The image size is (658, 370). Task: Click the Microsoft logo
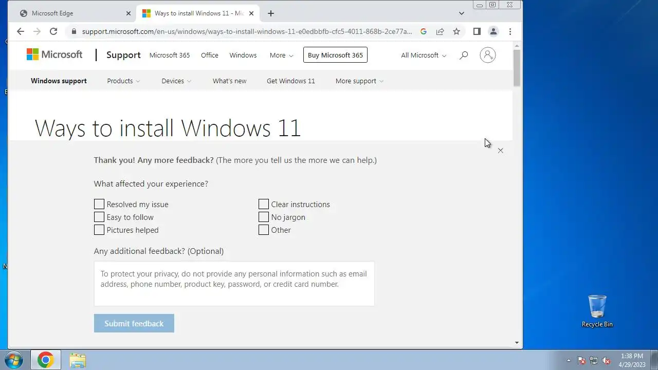[x=54, y=54]
